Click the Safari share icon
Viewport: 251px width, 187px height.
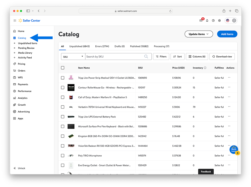(x=224, y=11)
